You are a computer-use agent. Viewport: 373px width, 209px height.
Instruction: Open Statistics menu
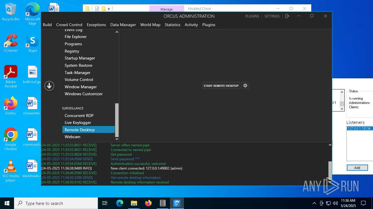pos(173,25)
